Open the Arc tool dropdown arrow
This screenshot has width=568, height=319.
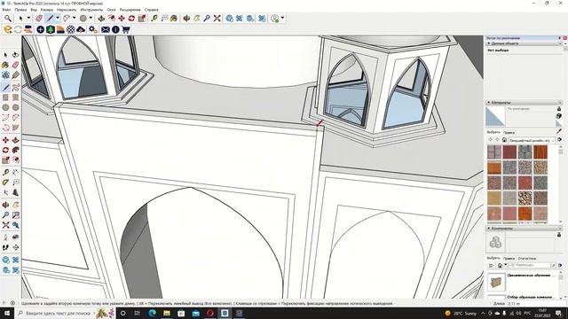tap(75, 18)
